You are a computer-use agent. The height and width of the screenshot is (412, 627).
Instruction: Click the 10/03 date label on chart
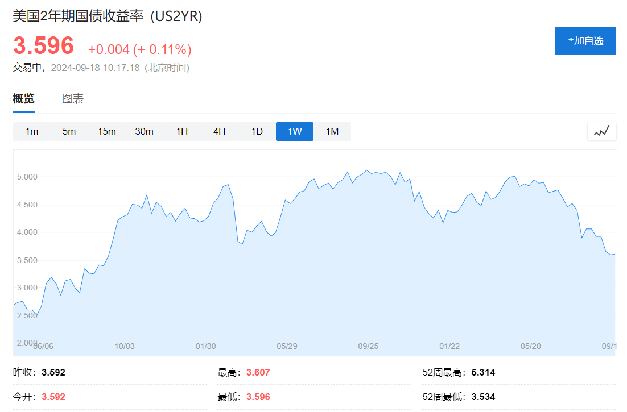tap(125, 346)
